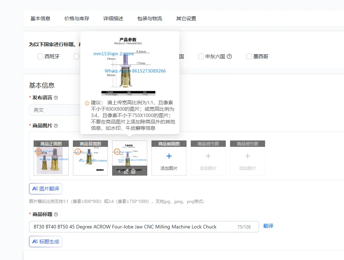Click the Ai 标题生成 button

46,242
